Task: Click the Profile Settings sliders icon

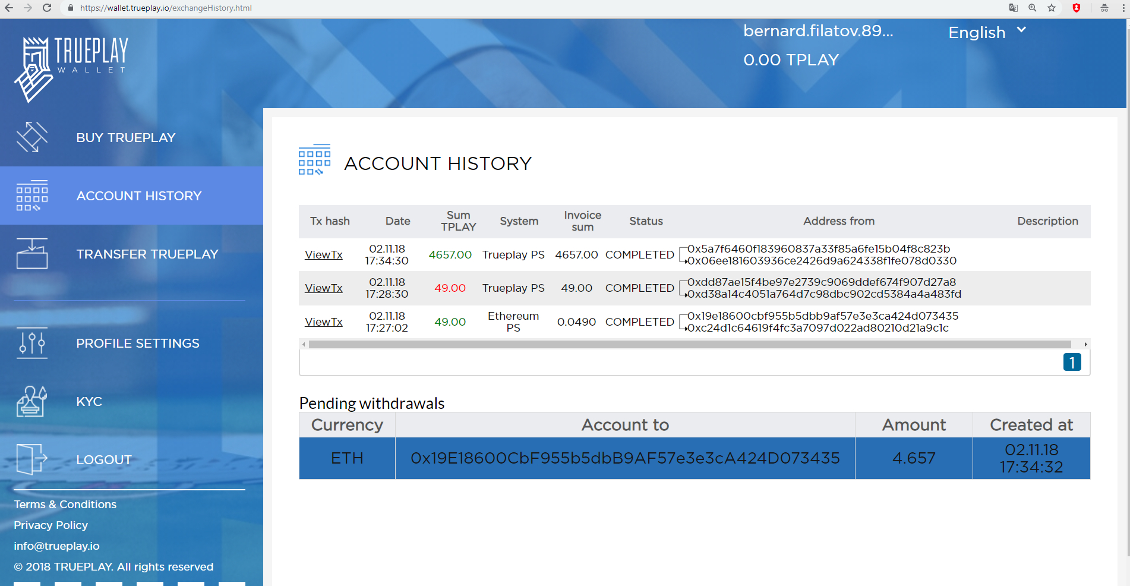Action: [32, 343]
